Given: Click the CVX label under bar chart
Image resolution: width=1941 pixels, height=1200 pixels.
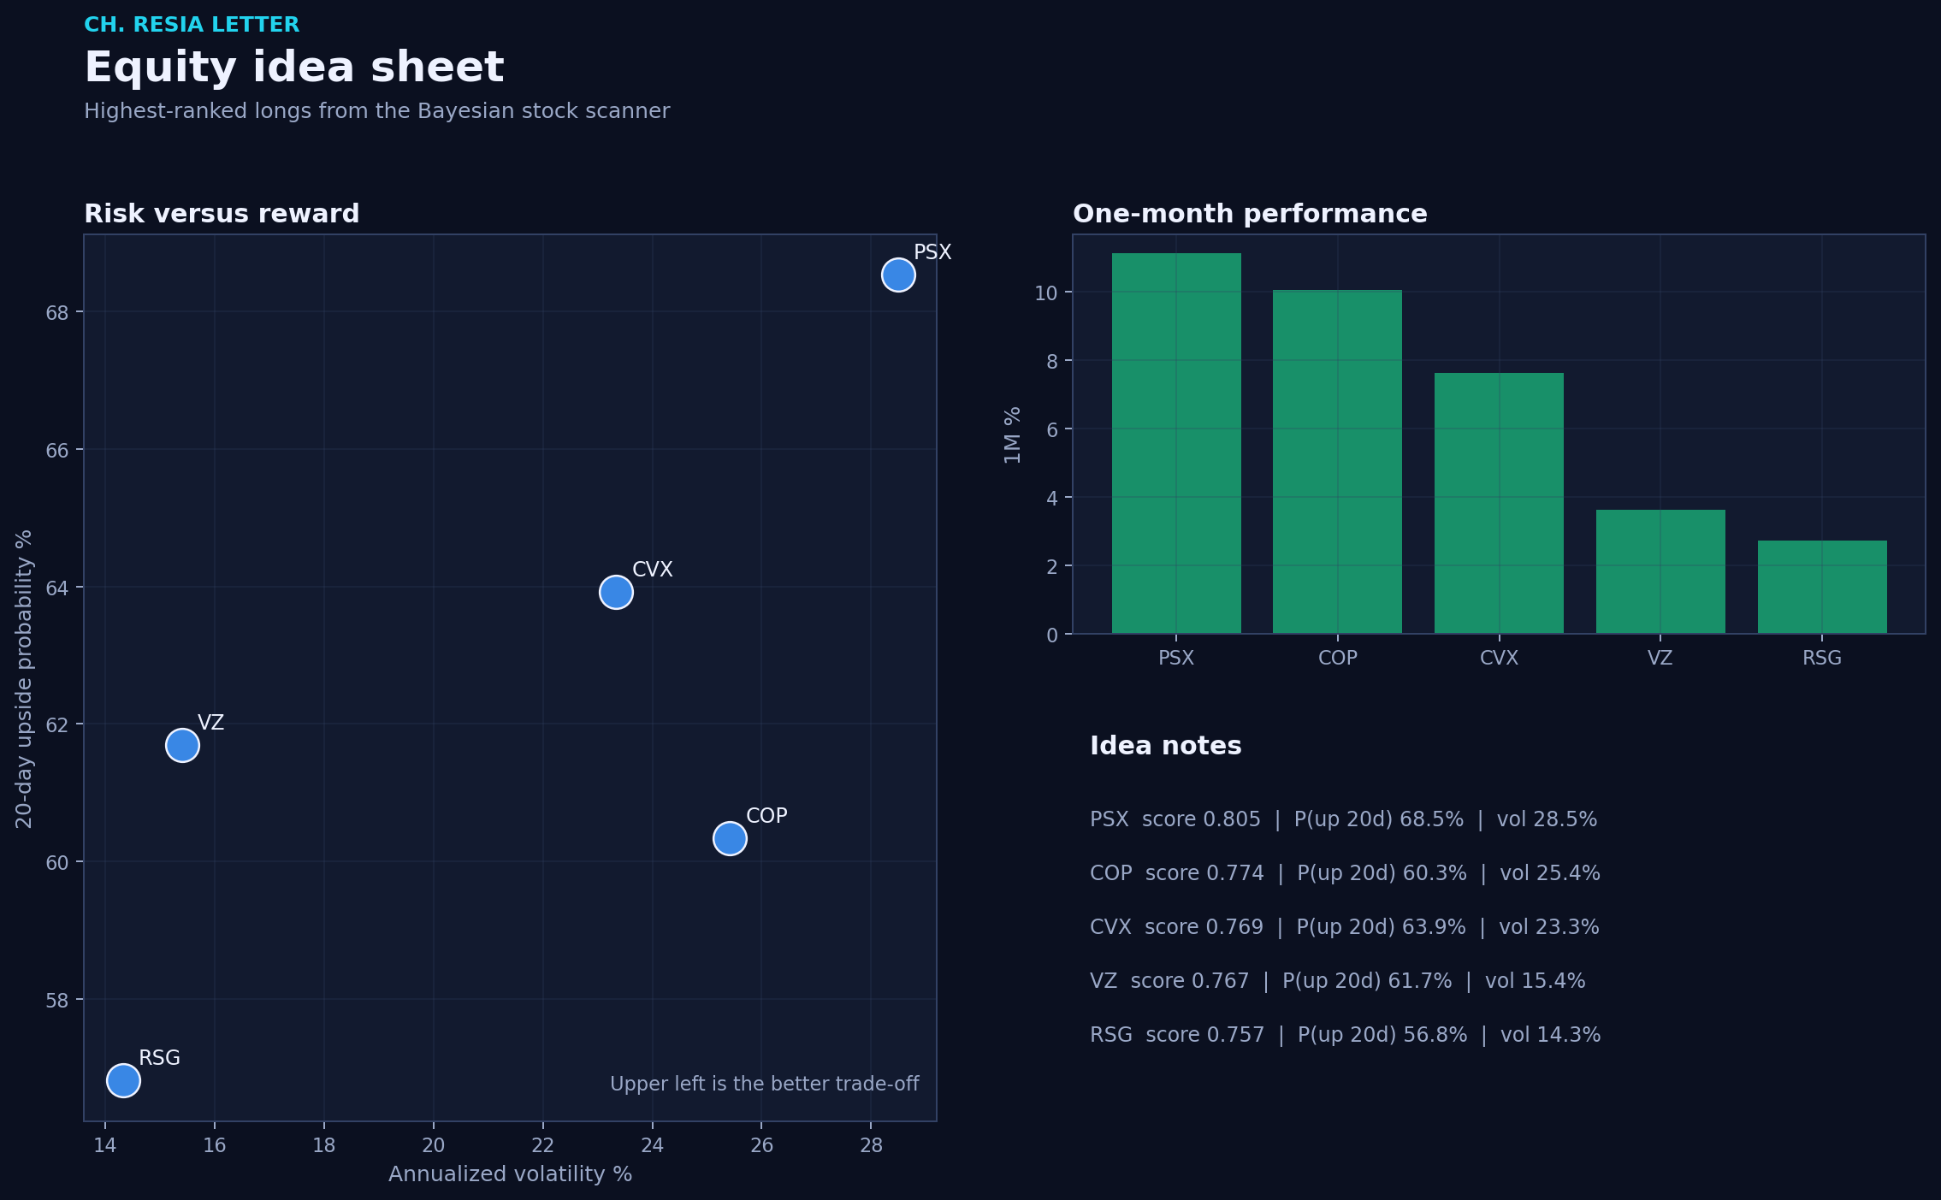Looking at the screenshot, I should [x=1499, y=658].
